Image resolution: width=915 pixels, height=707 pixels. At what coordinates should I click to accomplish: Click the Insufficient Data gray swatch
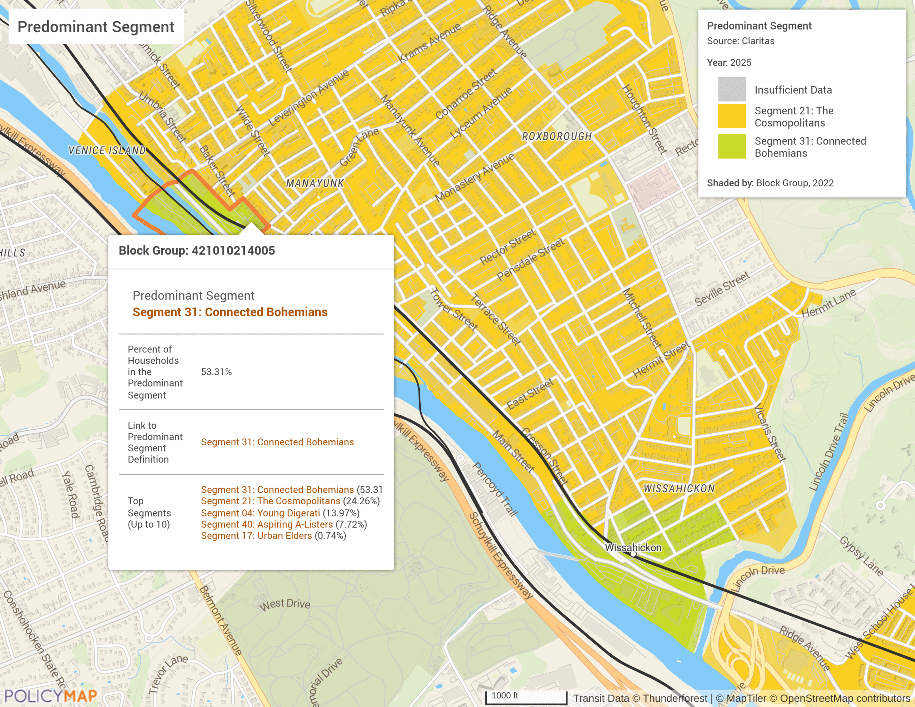732,89
